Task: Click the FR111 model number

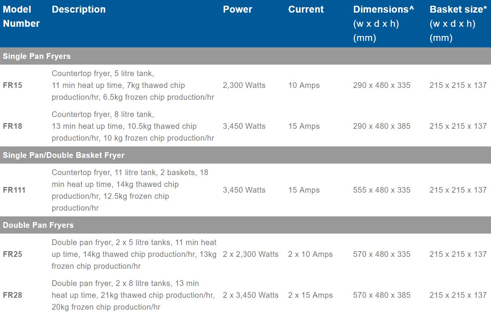Action: [14, 190]
